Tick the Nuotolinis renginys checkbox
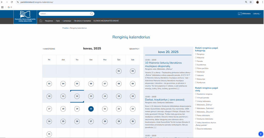 [196, 94]
